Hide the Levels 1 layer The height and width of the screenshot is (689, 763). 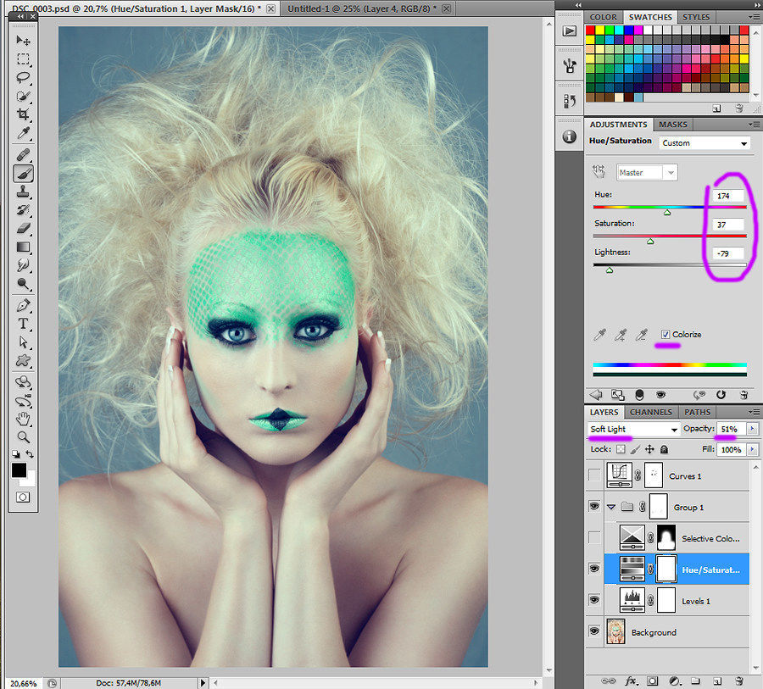(x=594, y=600)
